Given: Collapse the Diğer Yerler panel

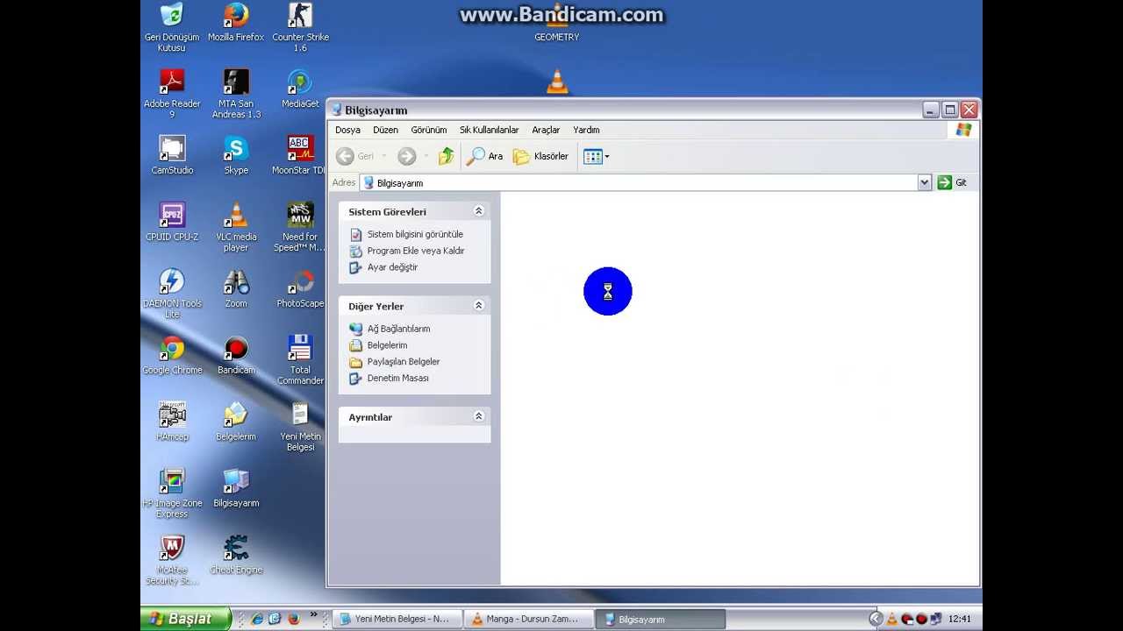Looking at the screenshot, I should pos(479,306).
